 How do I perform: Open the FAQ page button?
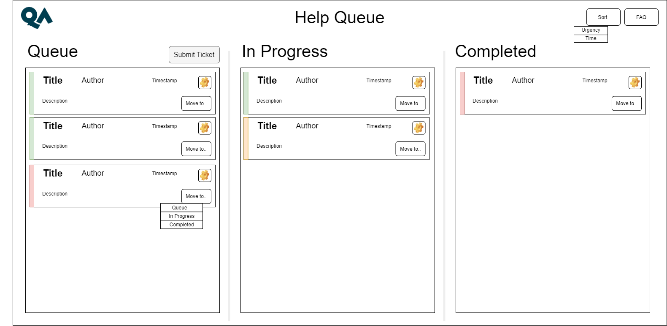(641, 17)
